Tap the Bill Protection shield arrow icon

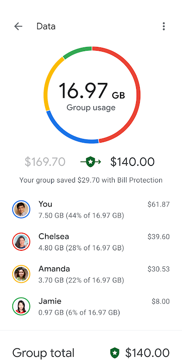91,162
